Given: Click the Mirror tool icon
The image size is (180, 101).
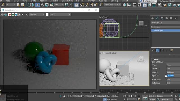Looking at the screenshot, I should click(124, 5).
